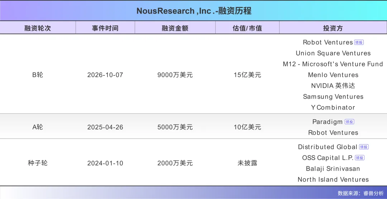Click the 领投 badge beside OSS Capital L.P.
This screenshot has width=387, height=199.
pos(360,158)
